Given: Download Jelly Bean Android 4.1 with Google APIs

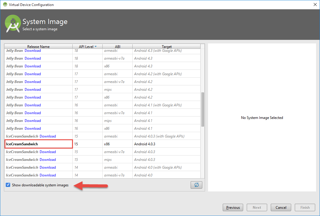Looking at the screenshot, I should coord(33,105).
